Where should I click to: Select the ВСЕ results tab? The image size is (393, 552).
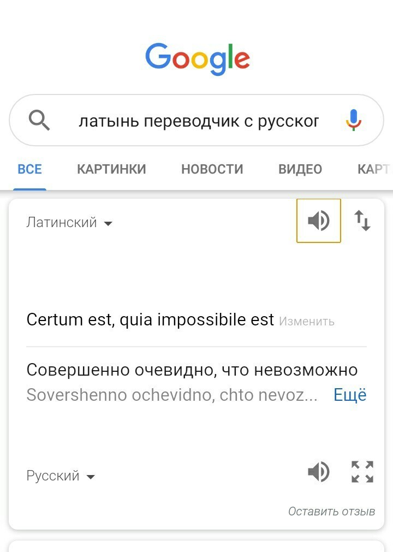tap(29, 169)
